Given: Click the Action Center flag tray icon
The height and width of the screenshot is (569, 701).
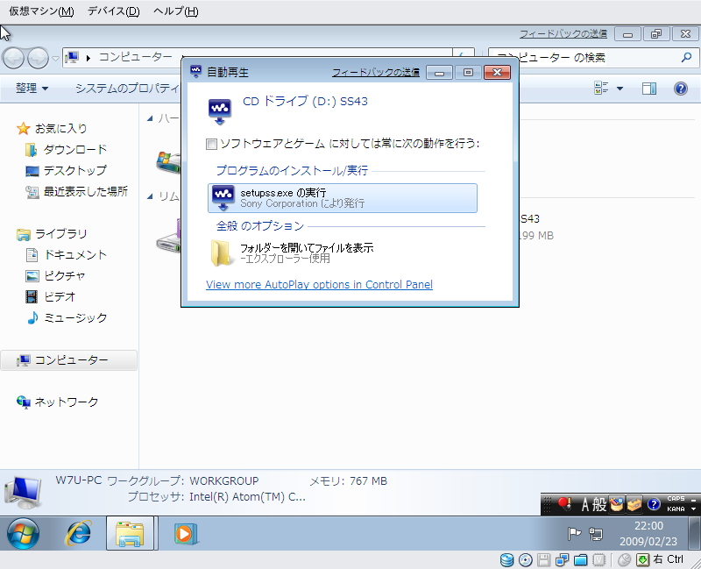Looking at the screenshot, I should tap(574, 533).
